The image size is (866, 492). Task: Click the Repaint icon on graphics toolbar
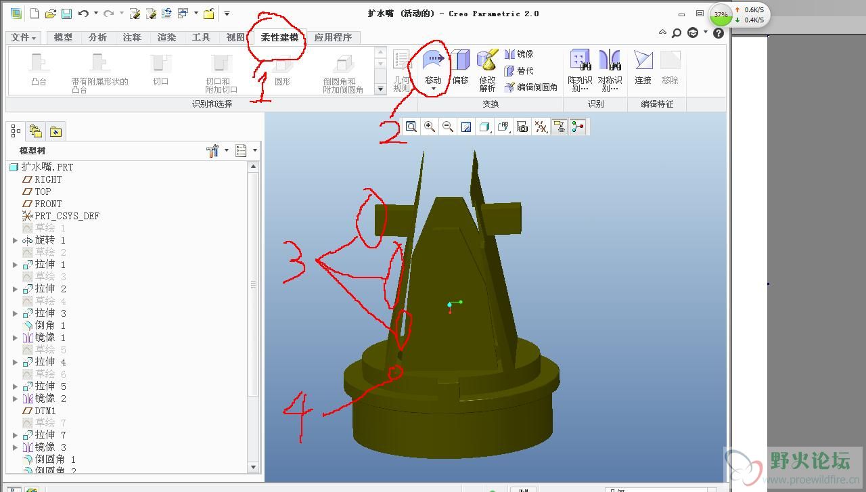tap(466, 127)
